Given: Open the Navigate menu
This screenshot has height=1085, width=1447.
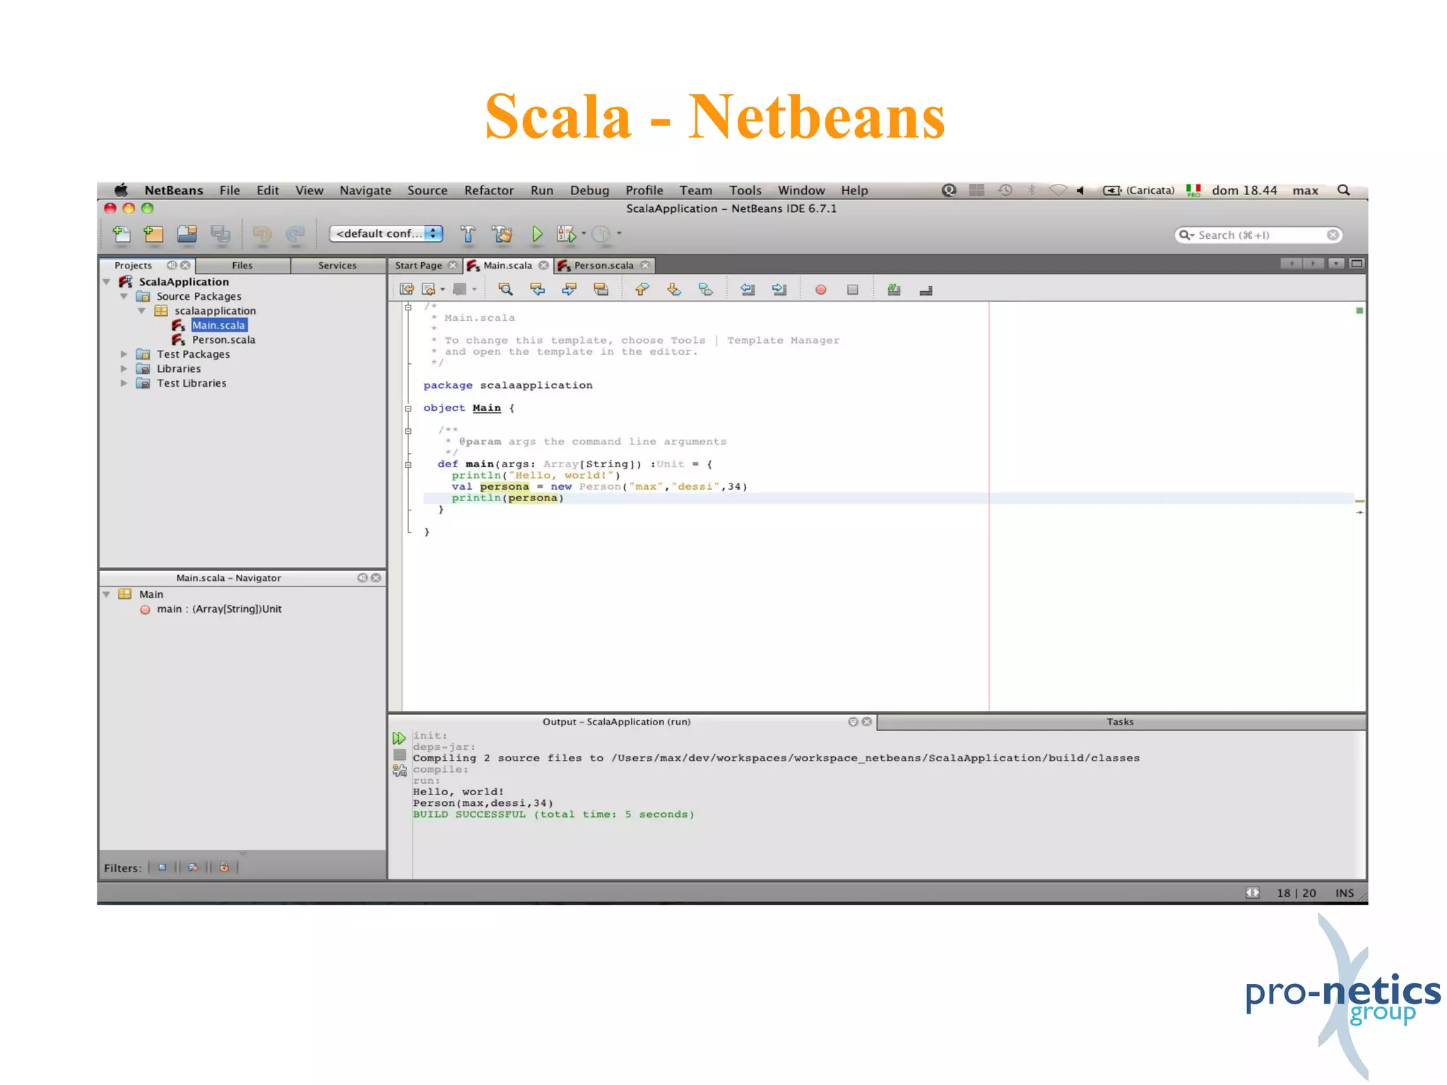Looking at the screenshot, I should (365, 190).
